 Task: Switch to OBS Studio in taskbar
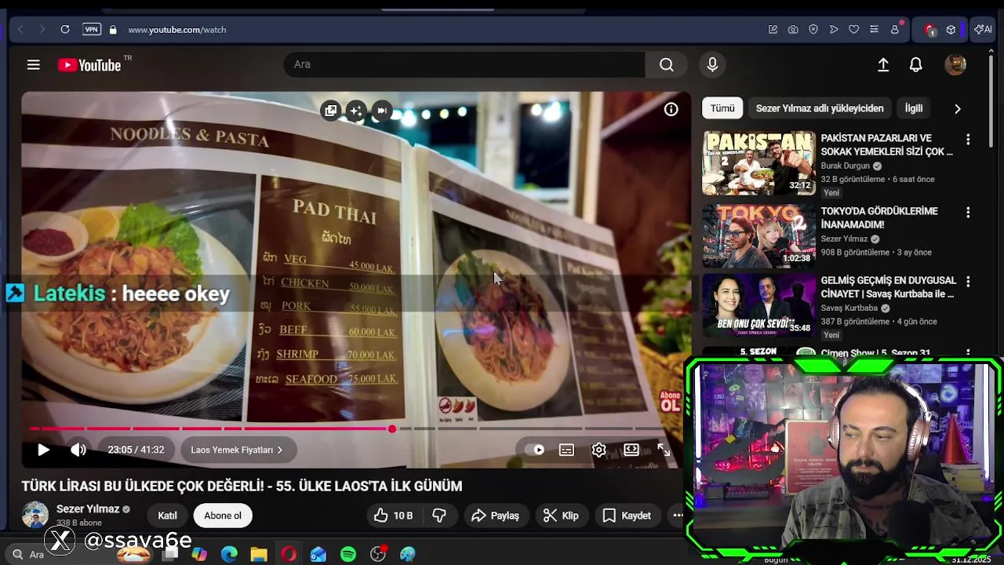[378, 554]
